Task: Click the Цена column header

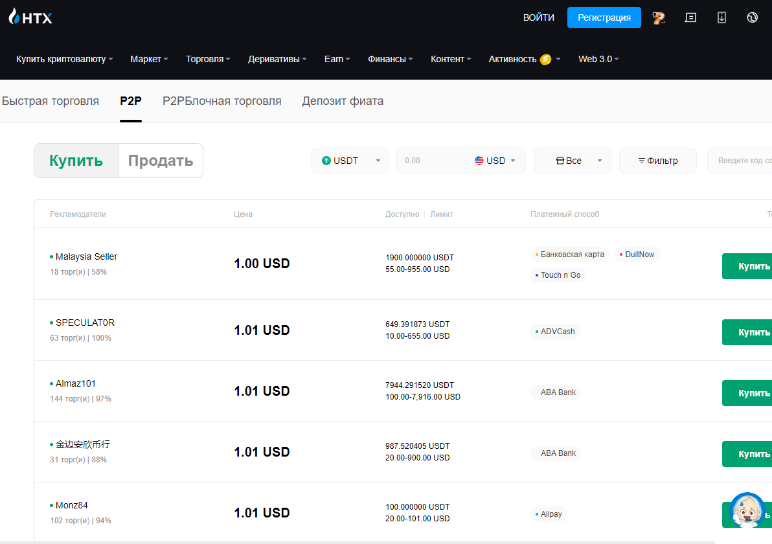Action: pos(244,214)
